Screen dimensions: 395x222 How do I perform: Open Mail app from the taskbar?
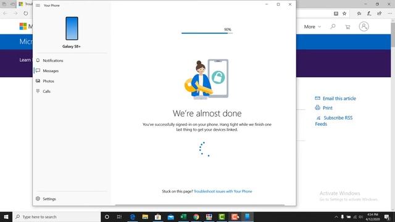(171, 216)
